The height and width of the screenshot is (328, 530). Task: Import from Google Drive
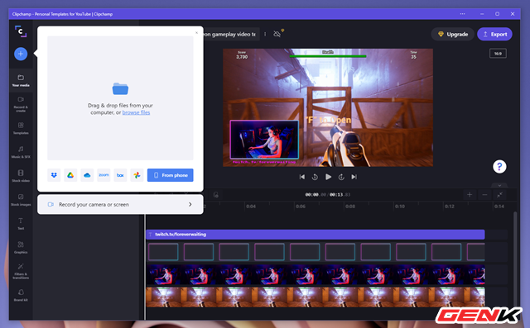pos(70,175)
